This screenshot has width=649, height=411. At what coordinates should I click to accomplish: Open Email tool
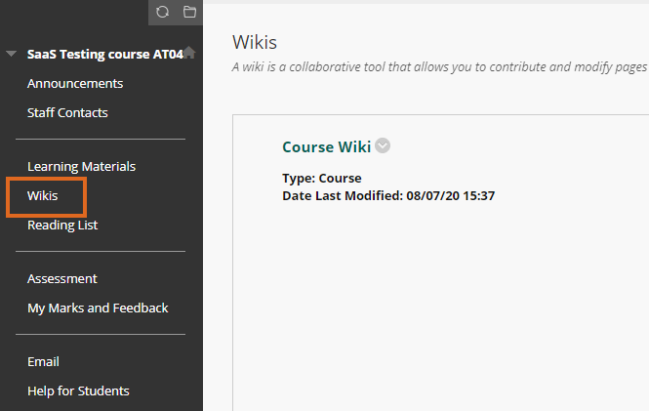44,362
